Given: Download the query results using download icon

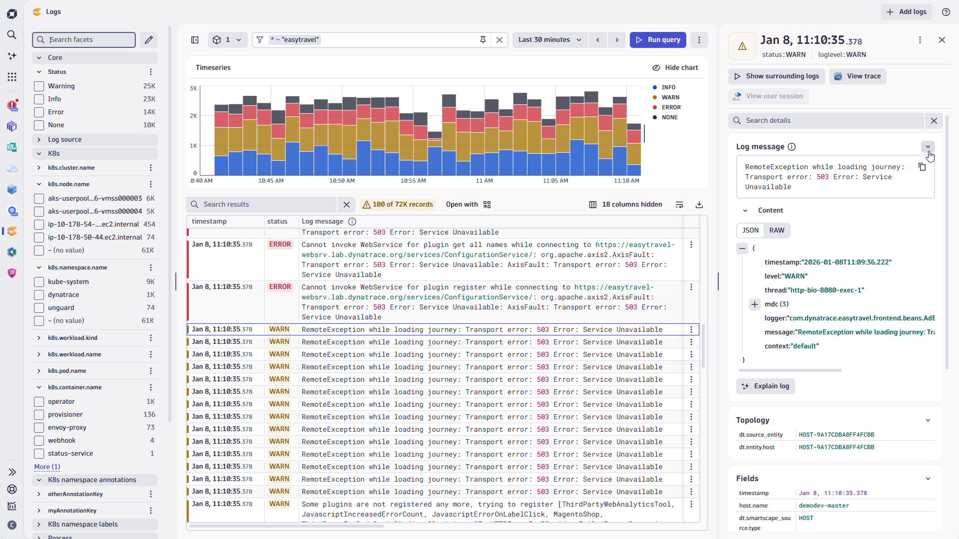Looking at the screenshot, I should tap(699, 205).
